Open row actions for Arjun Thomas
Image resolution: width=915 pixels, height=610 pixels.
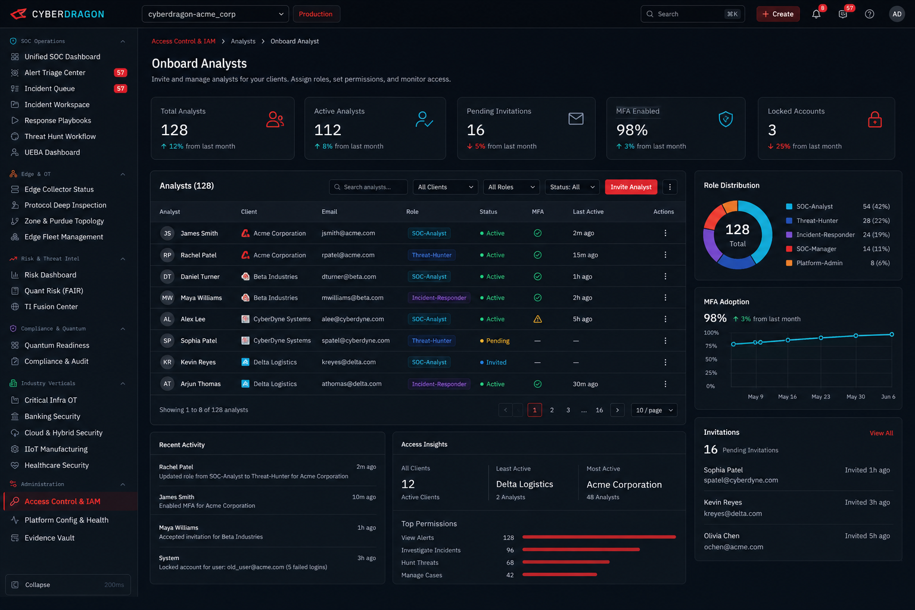click(665, 384)
